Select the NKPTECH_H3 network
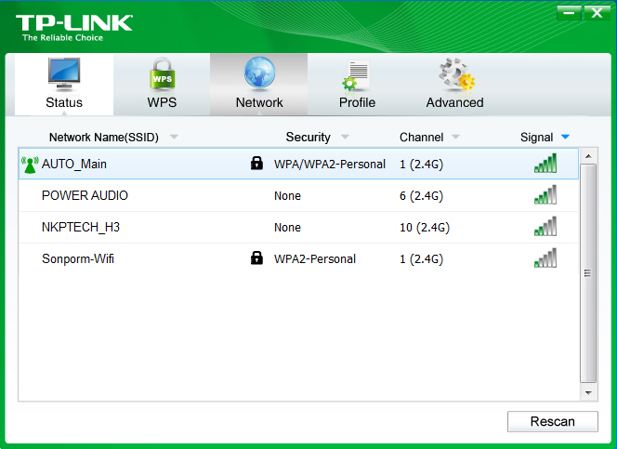Screen dimensions: 617x449 pyautogui.click(x=298, y=227)
